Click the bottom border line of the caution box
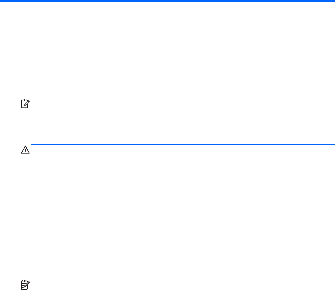 tap(182, 156)
